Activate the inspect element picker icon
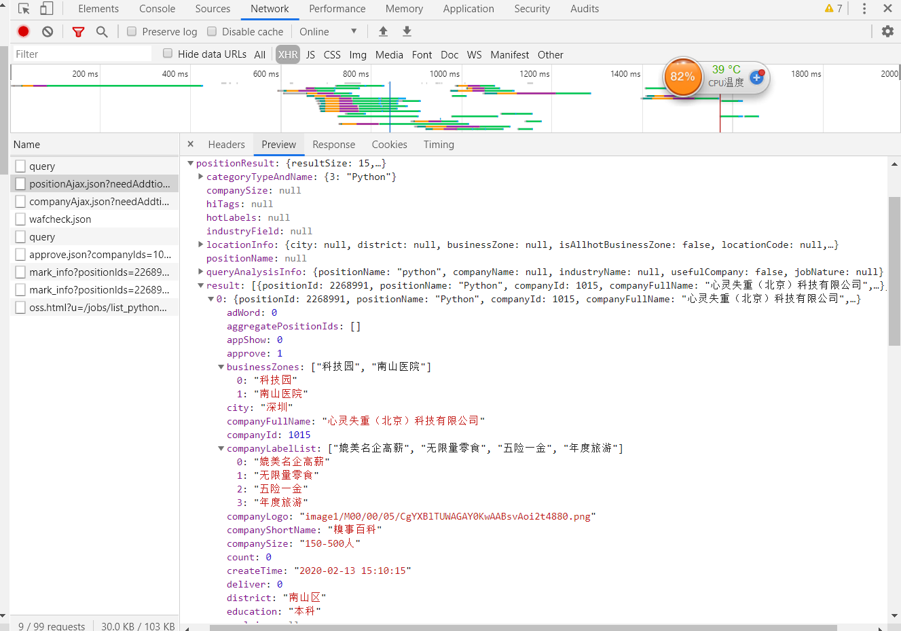 pyautogui.click(x=24, y=9)
